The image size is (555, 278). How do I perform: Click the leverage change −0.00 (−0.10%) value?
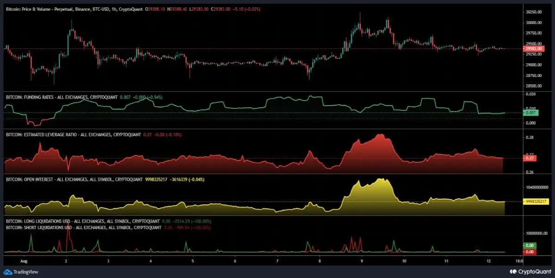click(167, 135)
